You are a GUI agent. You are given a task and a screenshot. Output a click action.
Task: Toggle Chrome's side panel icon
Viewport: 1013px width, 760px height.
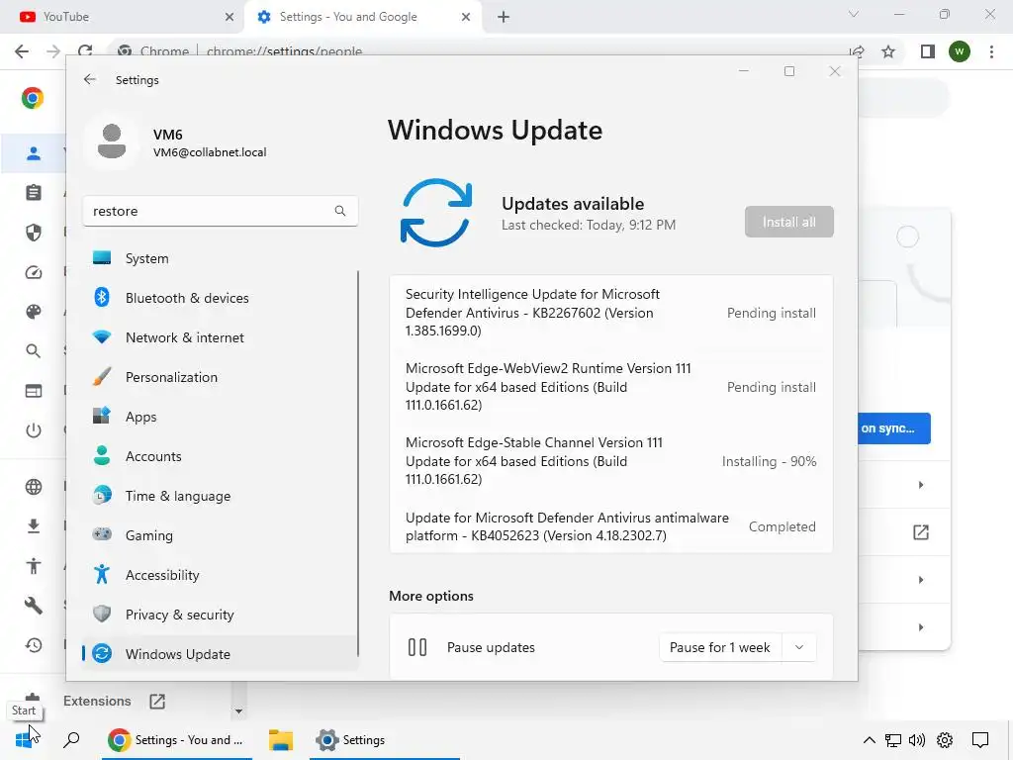928,51
